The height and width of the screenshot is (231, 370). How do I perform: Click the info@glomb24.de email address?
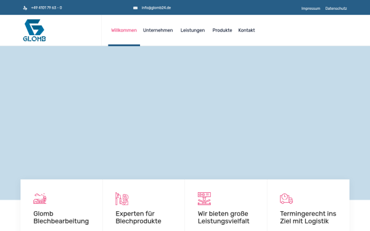[156, 8]
